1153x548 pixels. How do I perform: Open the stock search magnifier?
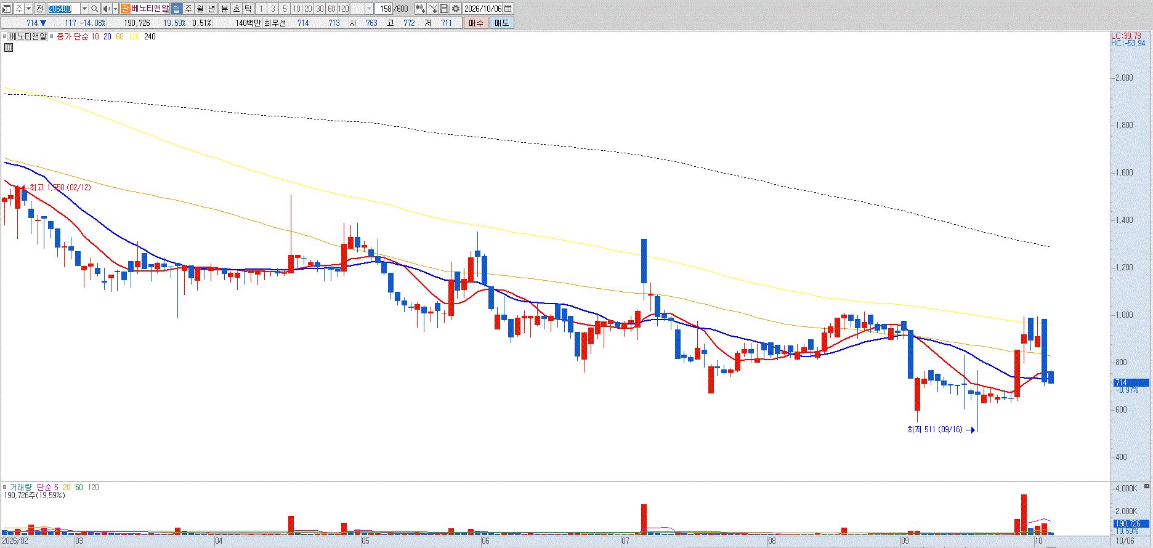pos(94,9)
